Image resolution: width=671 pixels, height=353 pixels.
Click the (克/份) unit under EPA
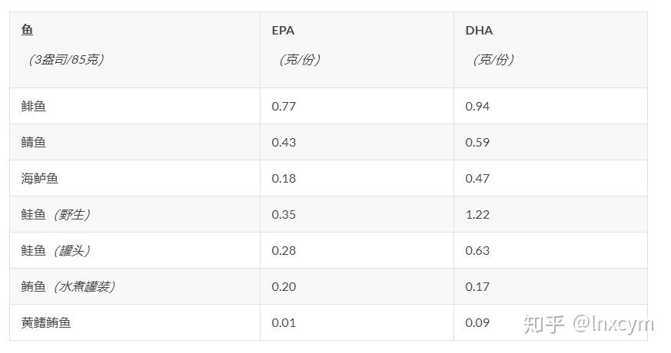[x=297, y=59]
